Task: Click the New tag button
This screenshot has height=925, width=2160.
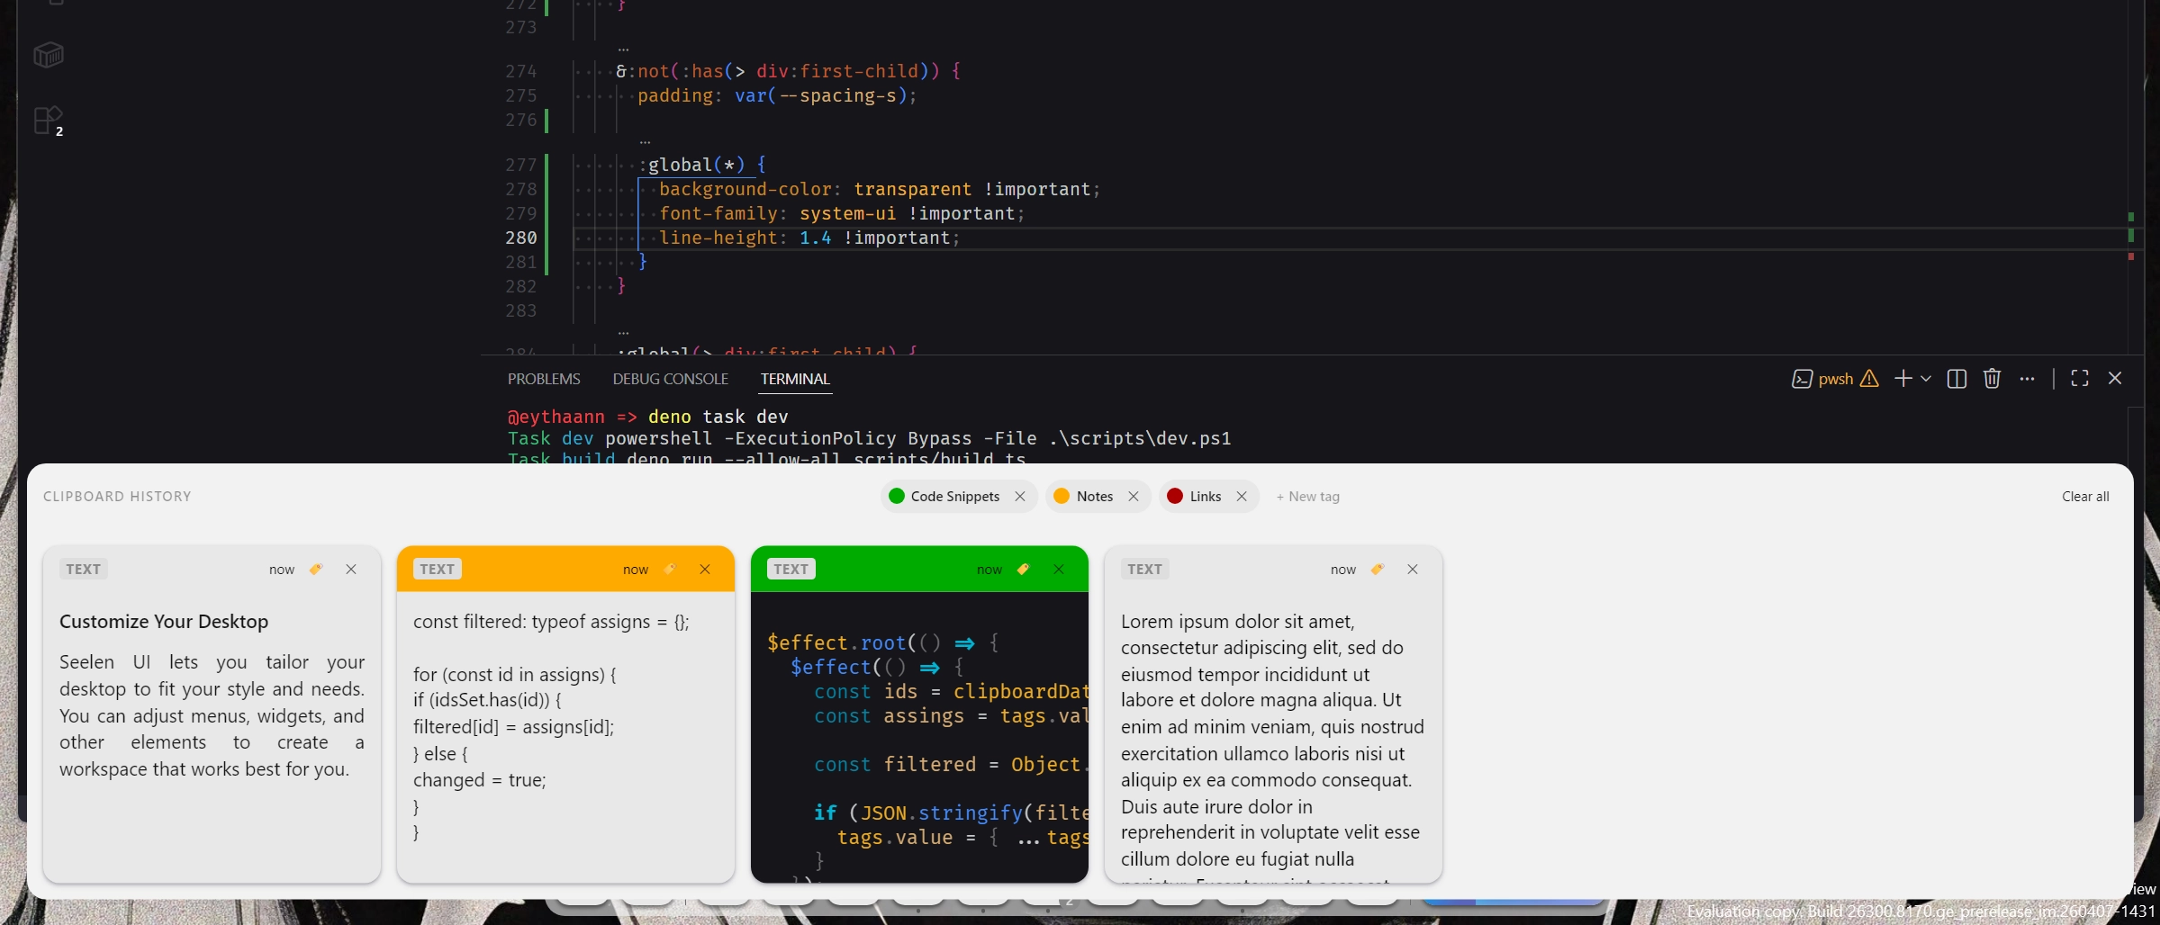Action: click(x=1307, y=497)
